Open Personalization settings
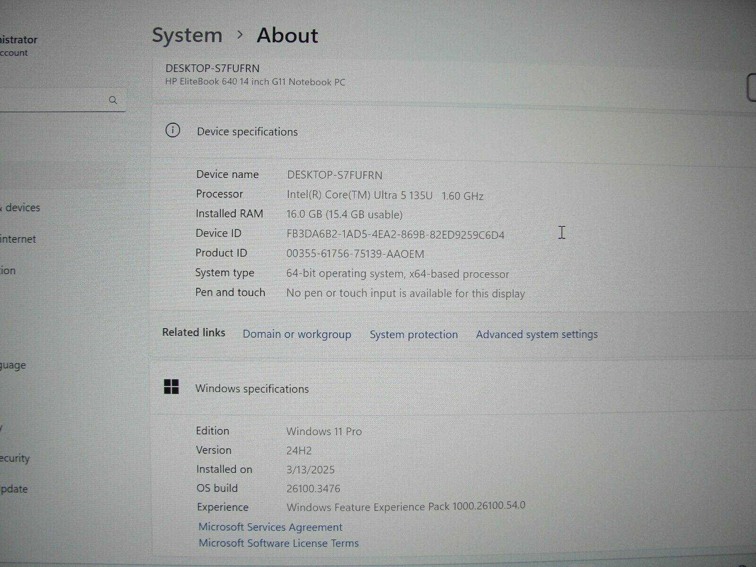Screen dimensions: 756x567 click(8, 270)
